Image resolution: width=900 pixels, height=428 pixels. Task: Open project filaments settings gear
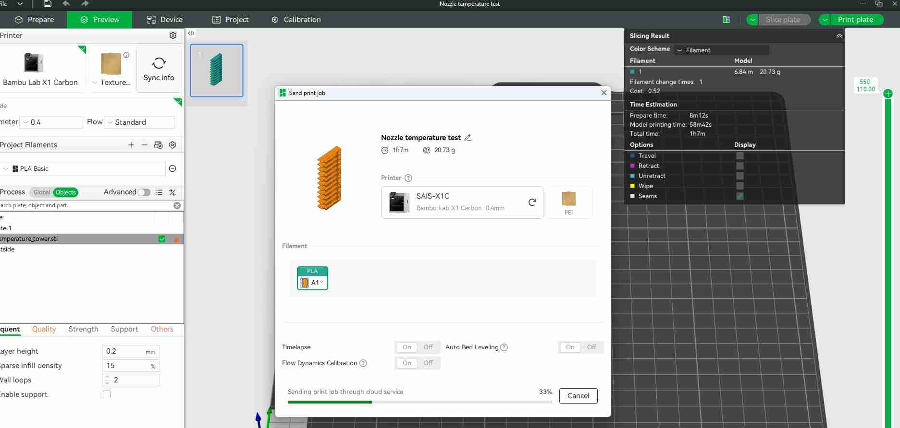173,145
